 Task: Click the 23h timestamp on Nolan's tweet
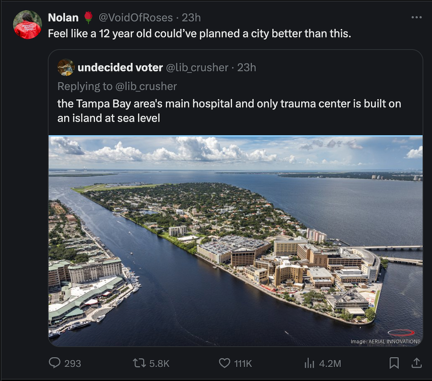191,18
